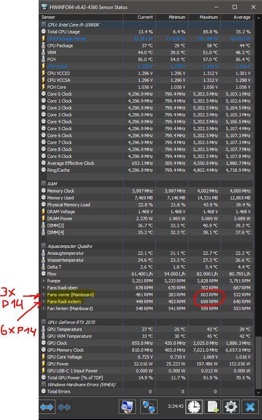Select the Fans vorne (Mainboard) row
Screen dimensions: 262x420
146,295
